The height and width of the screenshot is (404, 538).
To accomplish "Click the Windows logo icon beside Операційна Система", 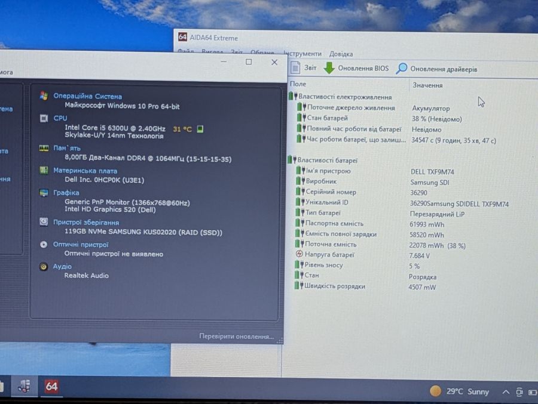I will [x=44, y=96].
